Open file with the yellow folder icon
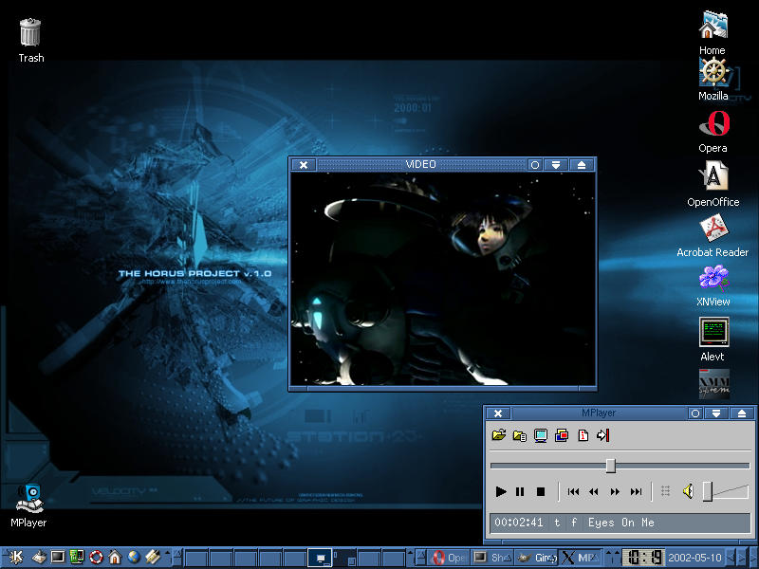The width and height of the screenshot is (759, 569). tap(499, 435)
